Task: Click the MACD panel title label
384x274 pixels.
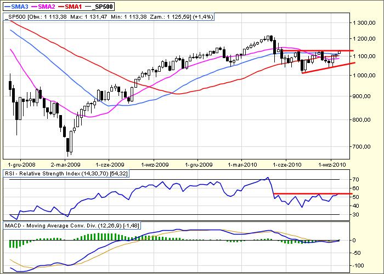Action: 72,226
